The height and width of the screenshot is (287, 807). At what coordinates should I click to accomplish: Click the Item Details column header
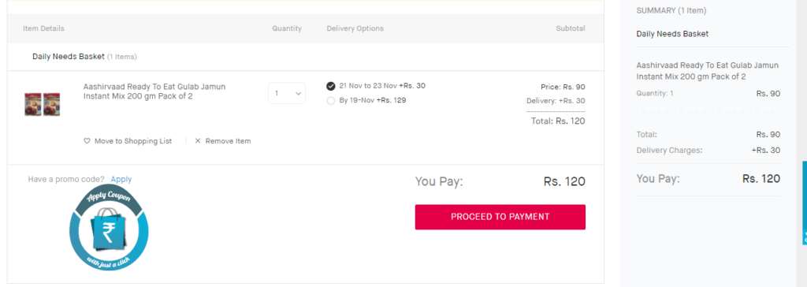[44, 28]
